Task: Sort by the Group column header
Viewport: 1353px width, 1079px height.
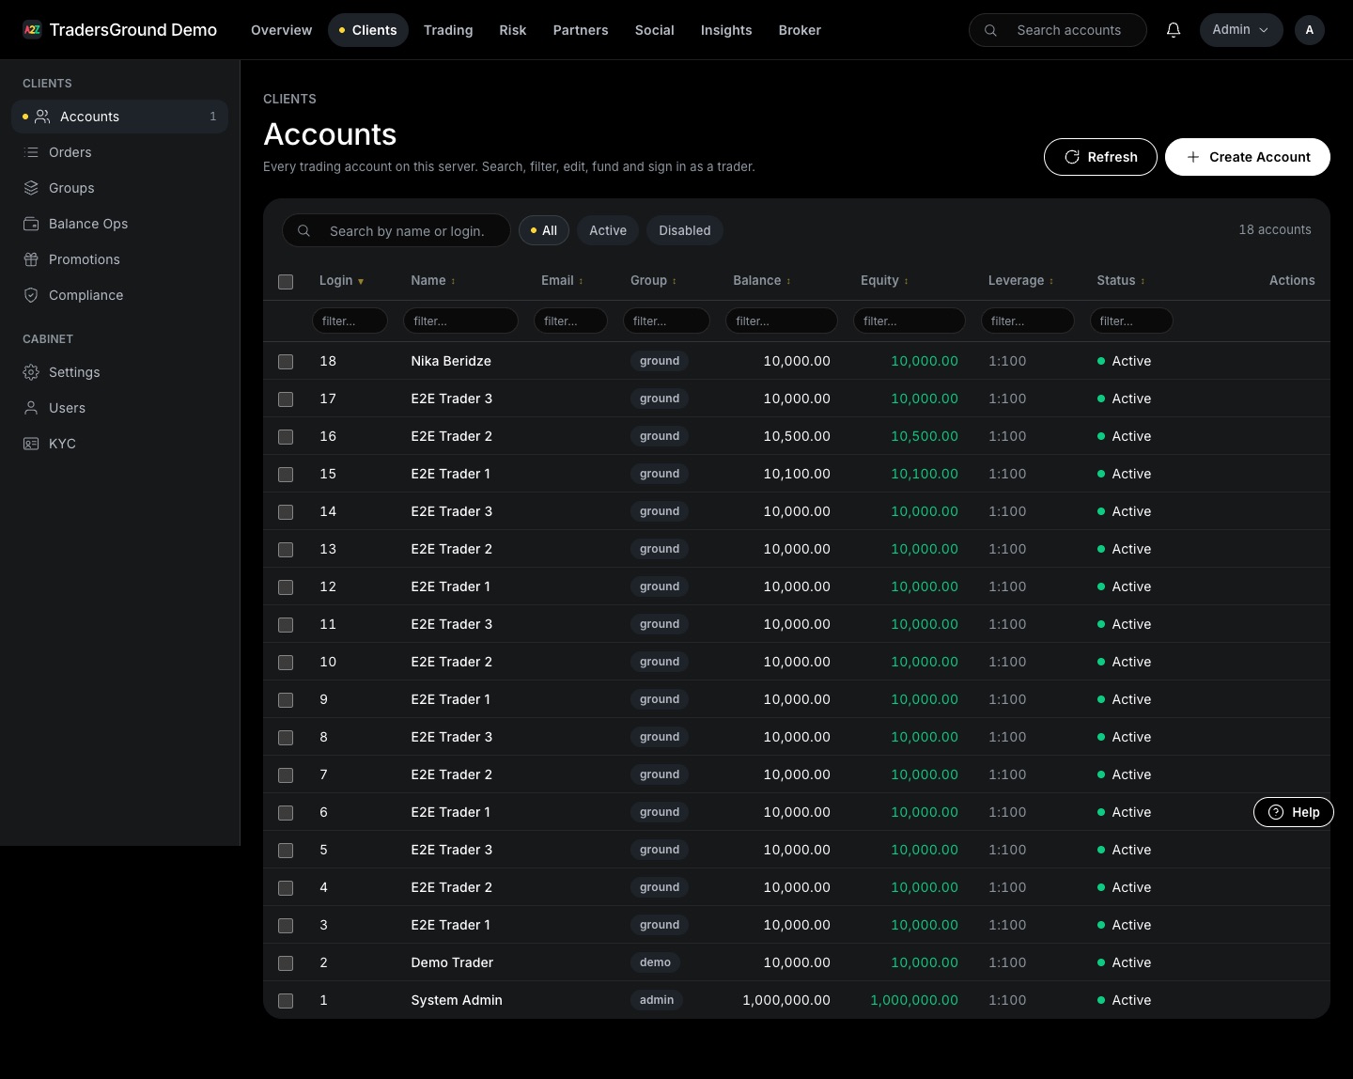Action: click(x=653, y=280)
